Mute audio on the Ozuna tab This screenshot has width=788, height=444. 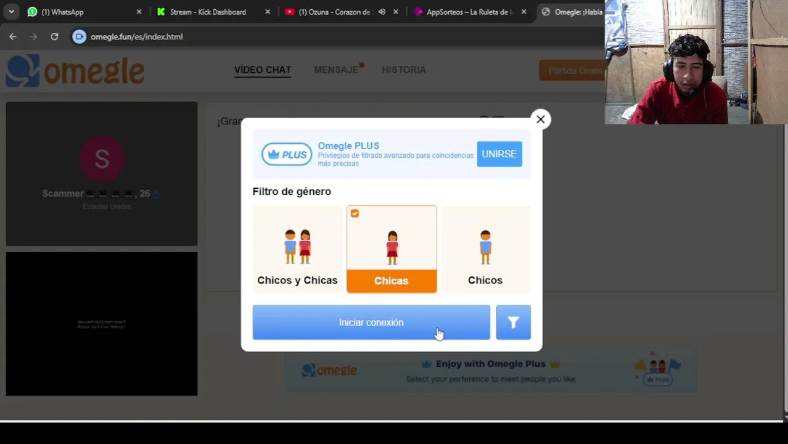pyautogui.click(x=382, y=12)
